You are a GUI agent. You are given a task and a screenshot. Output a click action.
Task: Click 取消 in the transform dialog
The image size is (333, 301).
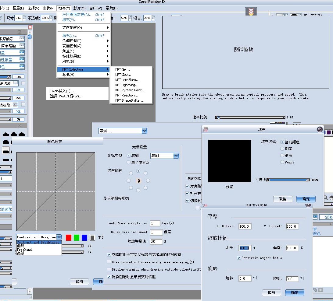pos(271,292)
